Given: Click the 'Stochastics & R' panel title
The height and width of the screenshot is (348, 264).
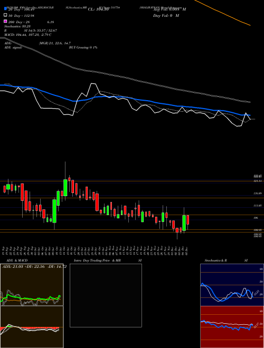Looking at the screenshot, I should (215, 260).
